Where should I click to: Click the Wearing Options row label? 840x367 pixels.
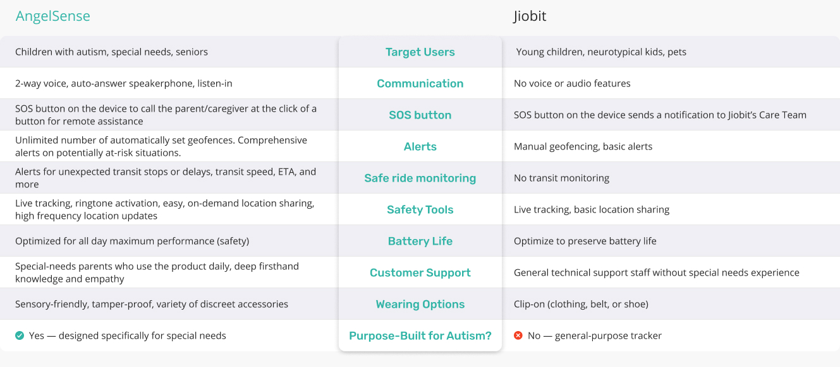coord(420,305)
